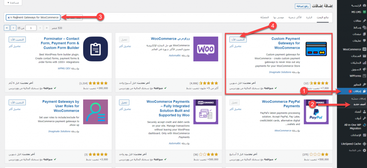
Task: Click Payment Gateways by User Roles thumbnail
Action: click(95, 112)
